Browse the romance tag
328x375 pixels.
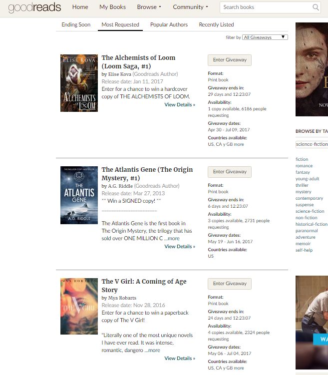click(x=304, y=166)
